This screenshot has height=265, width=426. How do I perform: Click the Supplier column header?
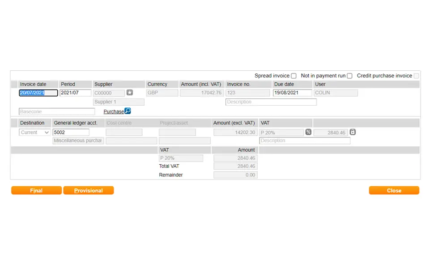pos(119,84)
